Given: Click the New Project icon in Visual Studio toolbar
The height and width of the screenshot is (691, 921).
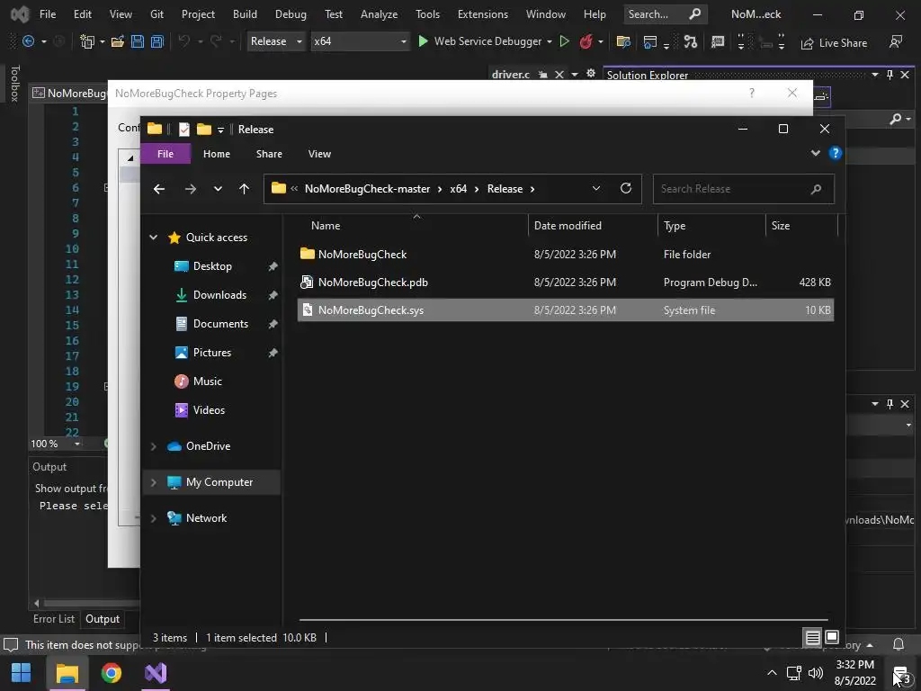Looking at the screenshot, I should (x=87, y=41).
